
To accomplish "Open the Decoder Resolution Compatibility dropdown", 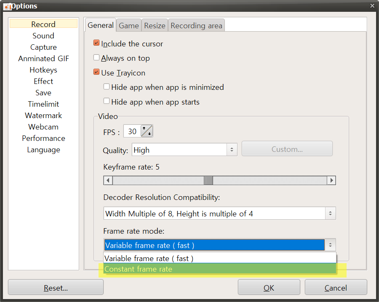I will point(330,213).
